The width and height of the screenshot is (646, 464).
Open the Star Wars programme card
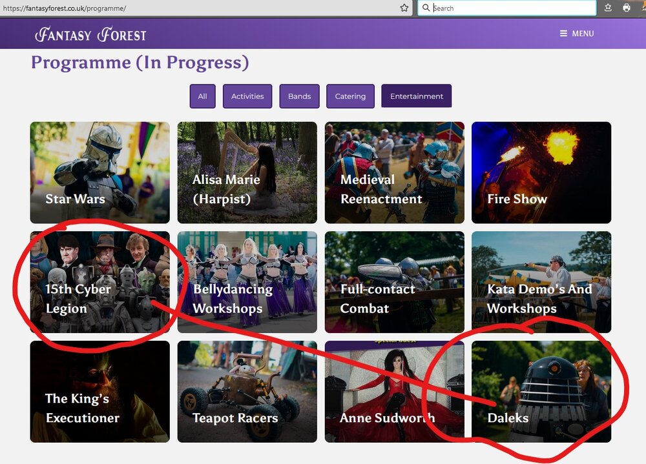tap(99, 172)
